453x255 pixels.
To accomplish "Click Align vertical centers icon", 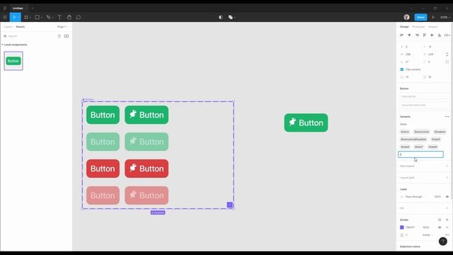I will tap(432, 35).
